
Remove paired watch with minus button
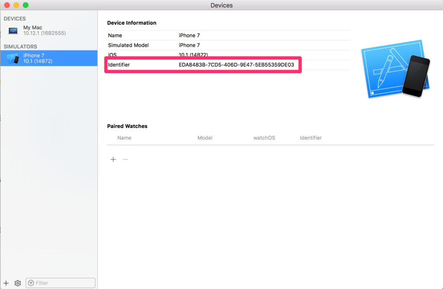[x=125, y=159]
